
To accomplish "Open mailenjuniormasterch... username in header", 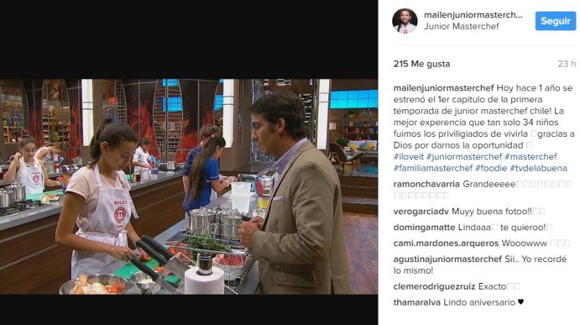I will (473, 15).
